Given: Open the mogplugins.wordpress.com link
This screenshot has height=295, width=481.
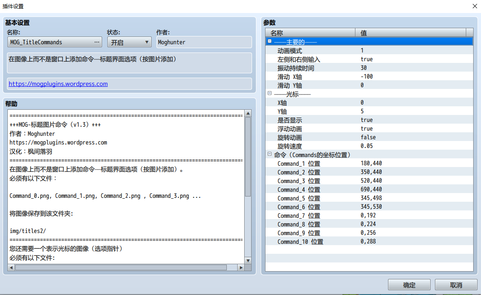Looking at the screenshot, I should point(58,84).
